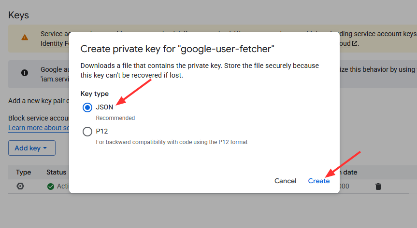Click the Recommended label under JSON
417x228 pixels.
tap(115, 118)
